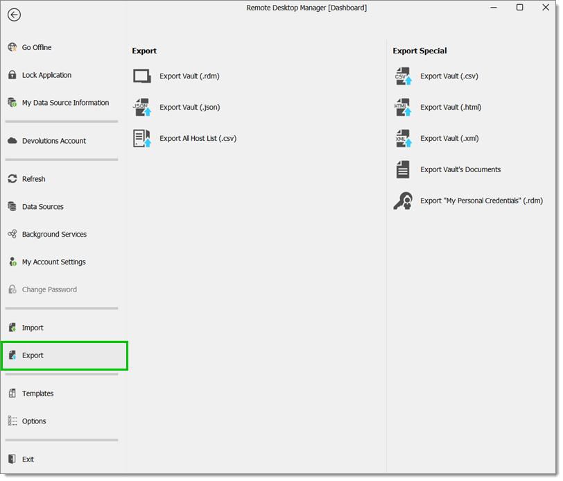563x481 pixels.
Task: Click the Export sidebar icon
Action: click(12, 355)
